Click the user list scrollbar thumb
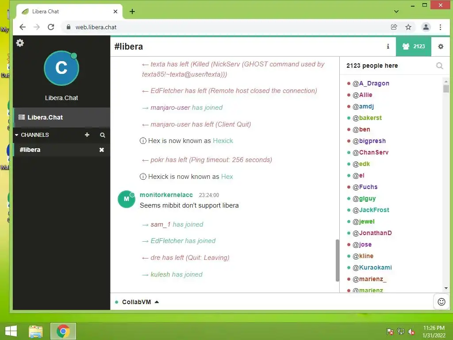 [x=446, y=88]
